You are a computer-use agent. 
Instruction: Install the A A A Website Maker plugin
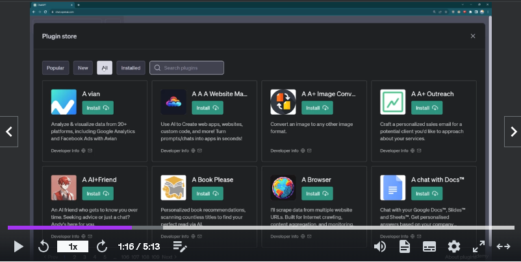coord(207,108)
